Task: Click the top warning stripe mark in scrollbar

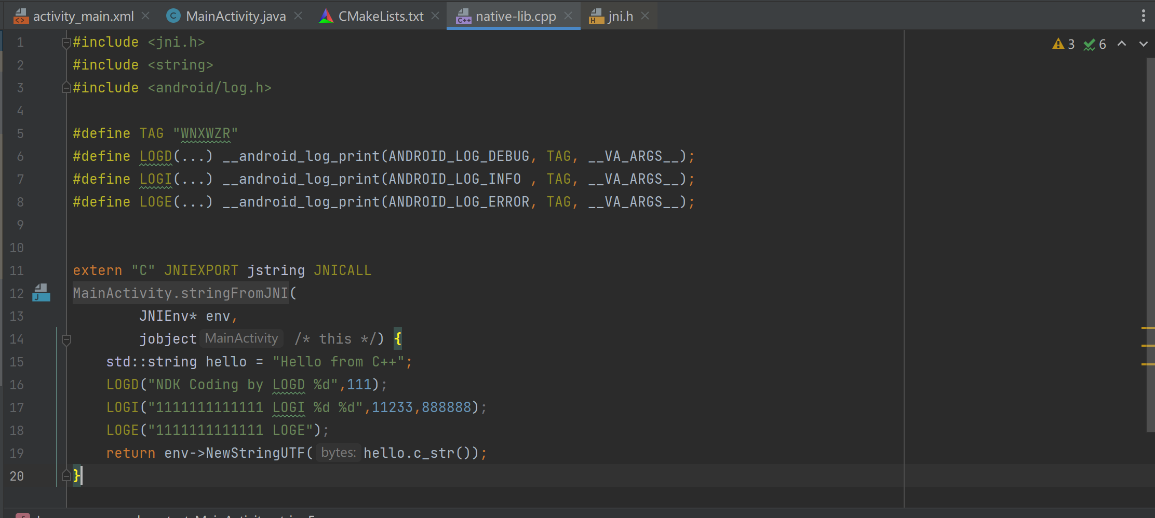Action: point(1148,328)
